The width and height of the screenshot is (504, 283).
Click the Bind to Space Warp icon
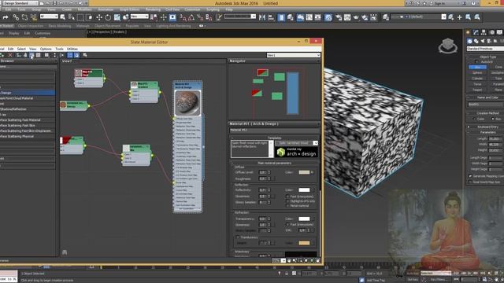[x=33, y=17]
